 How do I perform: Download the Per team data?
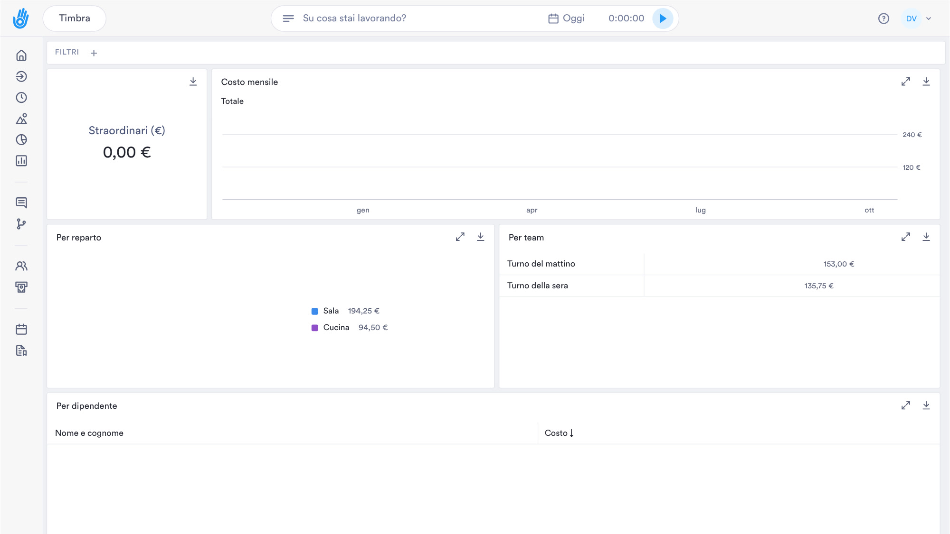tap(926, 237)
